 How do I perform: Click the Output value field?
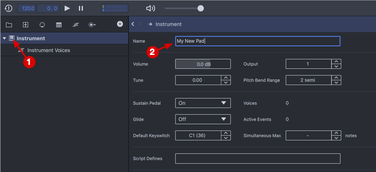309,64
